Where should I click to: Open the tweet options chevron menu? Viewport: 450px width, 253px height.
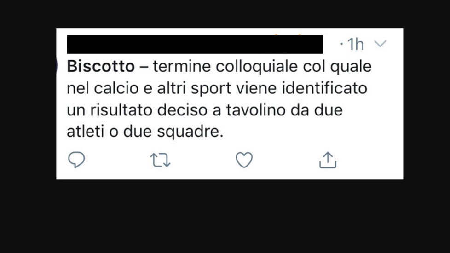pos(380,44)
